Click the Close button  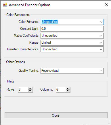pyautogui.click(x=56, y=115)
